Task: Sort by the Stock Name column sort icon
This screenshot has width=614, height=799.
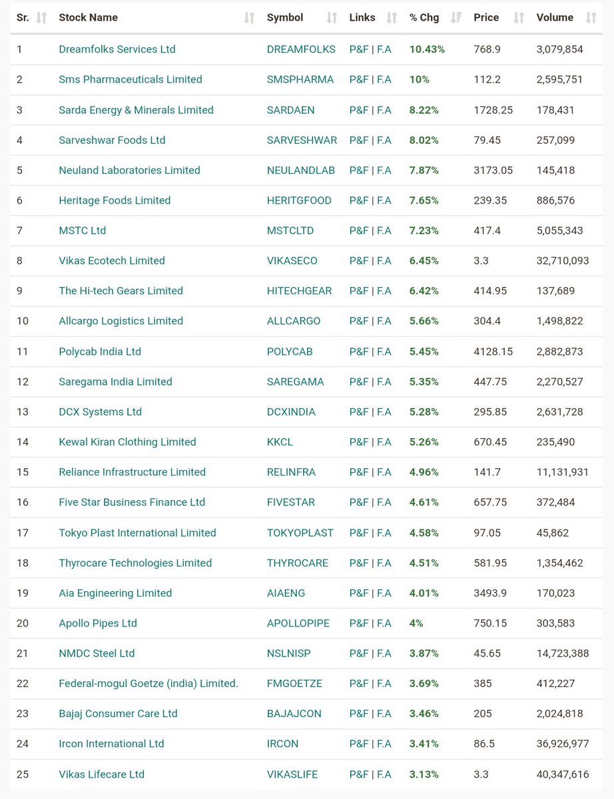Action: click(x=250, y=18)
